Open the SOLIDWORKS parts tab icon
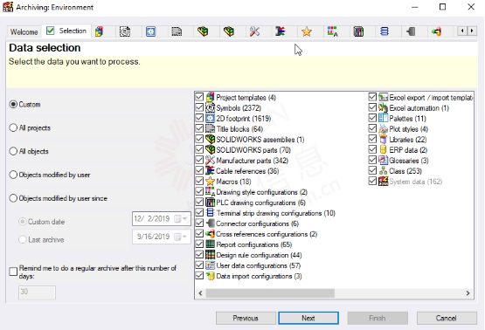The height and width of the screenshot is (330, 485). tap(229, 31)
